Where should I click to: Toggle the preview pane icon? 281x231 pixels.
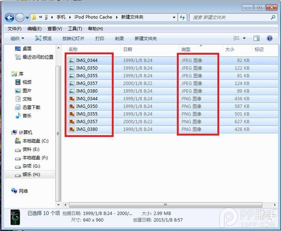[256, 38]
